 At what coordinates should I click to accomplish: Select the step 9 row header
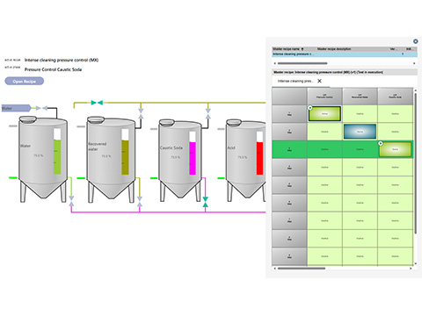(289, 256)
